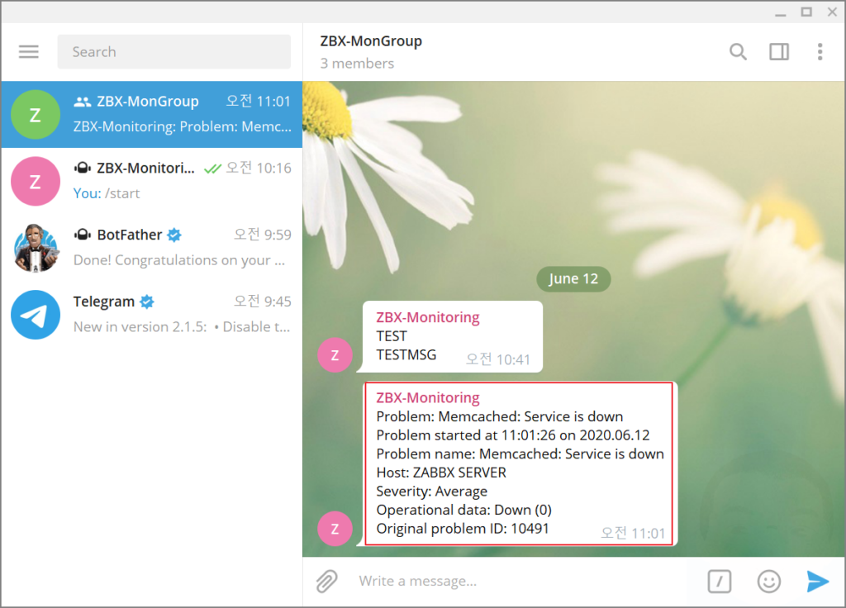The width and height of the screenshot is (846, 608).
Task: Open the three-dot chat options menu
Action: click(x=820, y=51)
